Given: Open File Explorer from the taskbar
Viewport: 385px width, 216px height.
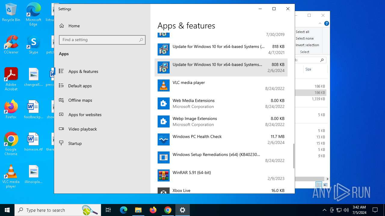Looking at the screenshot, I should coord(138,210).
